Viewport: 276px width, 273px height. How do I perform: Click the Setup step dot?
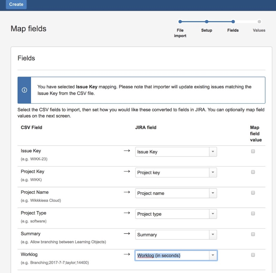click(206, 22)
